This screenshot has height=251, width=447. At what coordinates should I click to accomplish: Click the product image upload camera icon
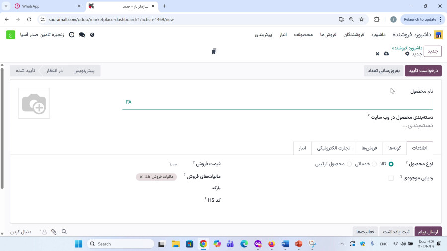tap(34, 103)
